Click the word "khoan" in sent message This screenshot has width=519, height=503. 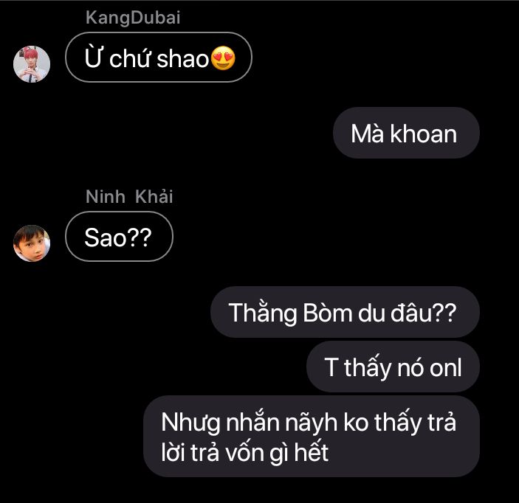click(x=423, y=133)
